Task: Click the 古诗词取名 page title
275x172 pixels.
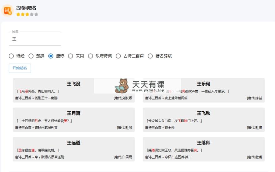Action: tap(26, 8)
